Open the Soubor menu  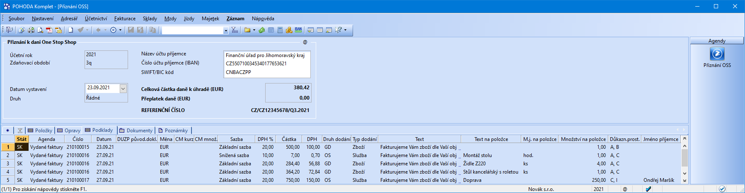coord(17,19)
